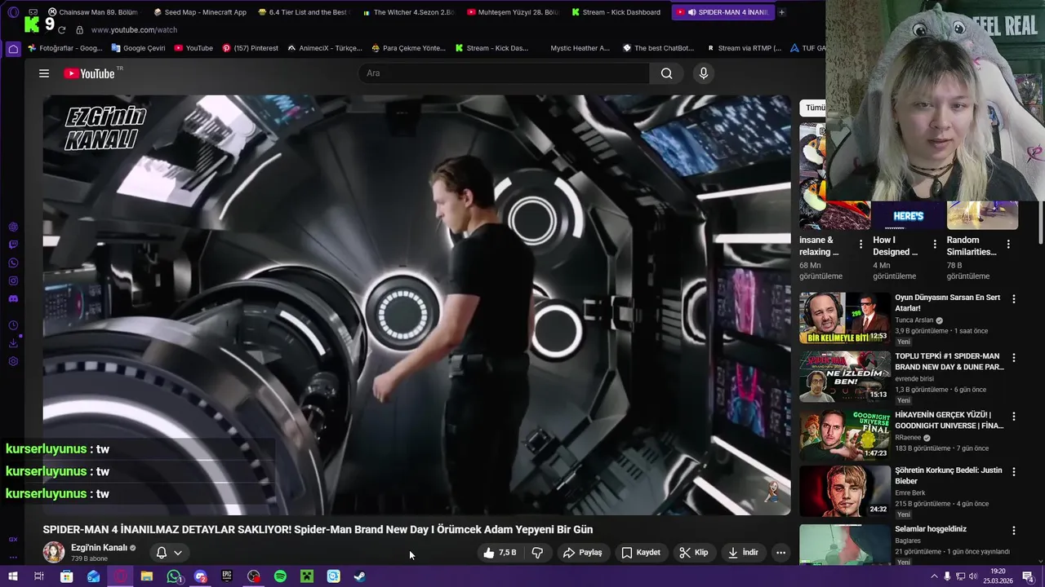
Task: Open Windows Start menu
Action: tap(12, 576)
